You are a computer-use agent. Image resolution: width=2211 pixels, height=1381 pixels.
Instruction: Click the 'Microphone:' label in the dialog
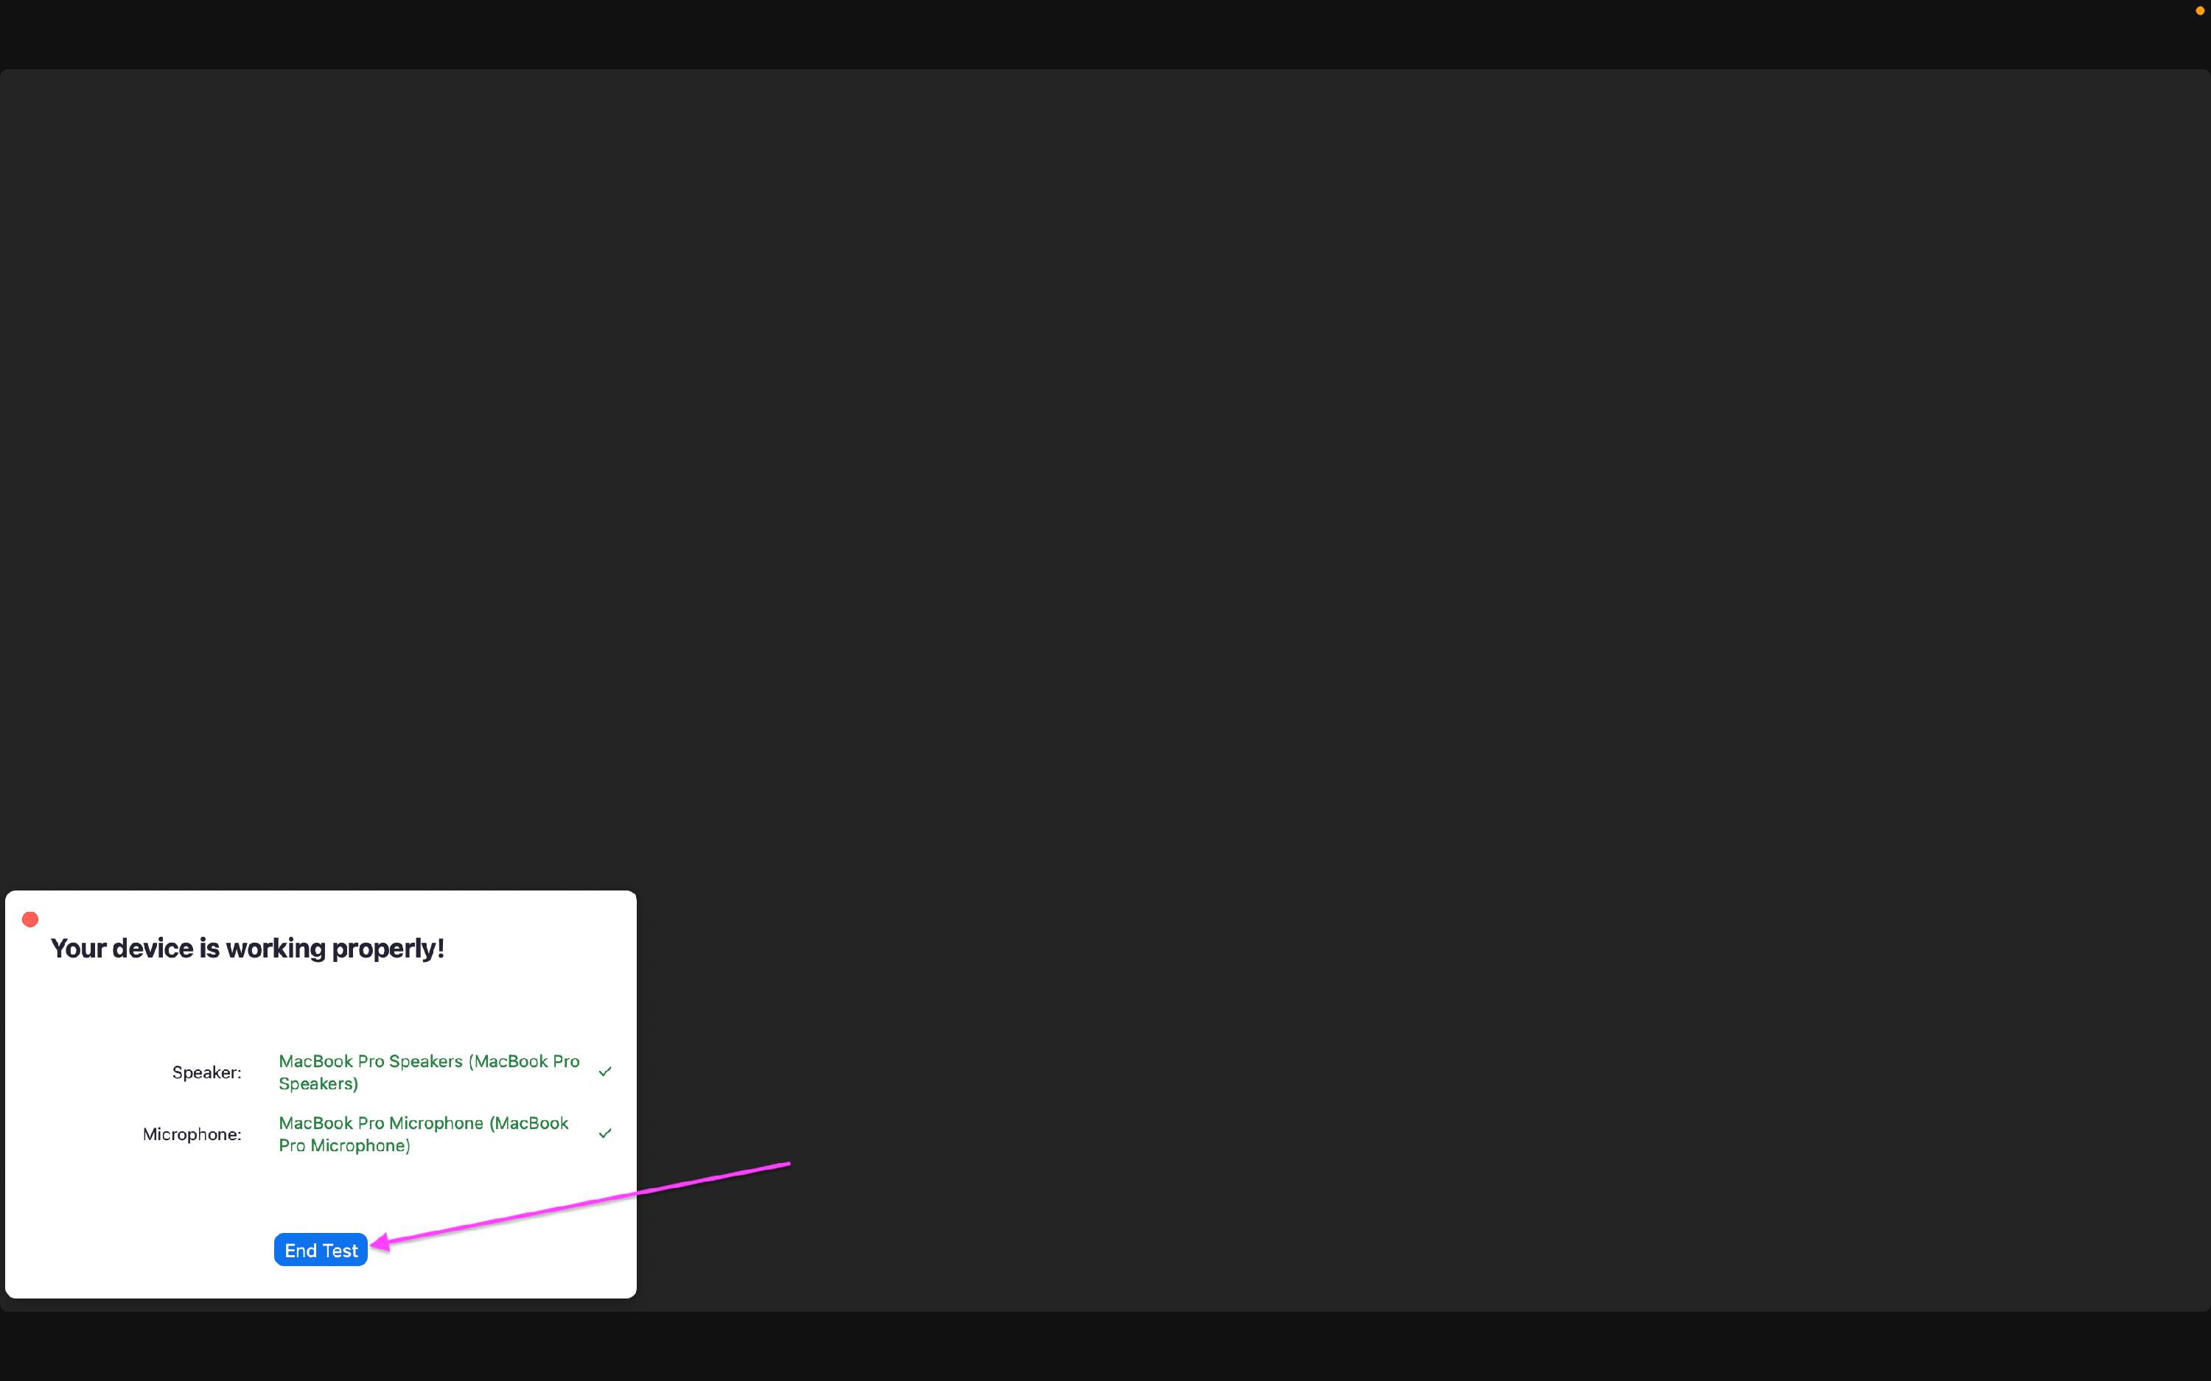click(192, 1134)
